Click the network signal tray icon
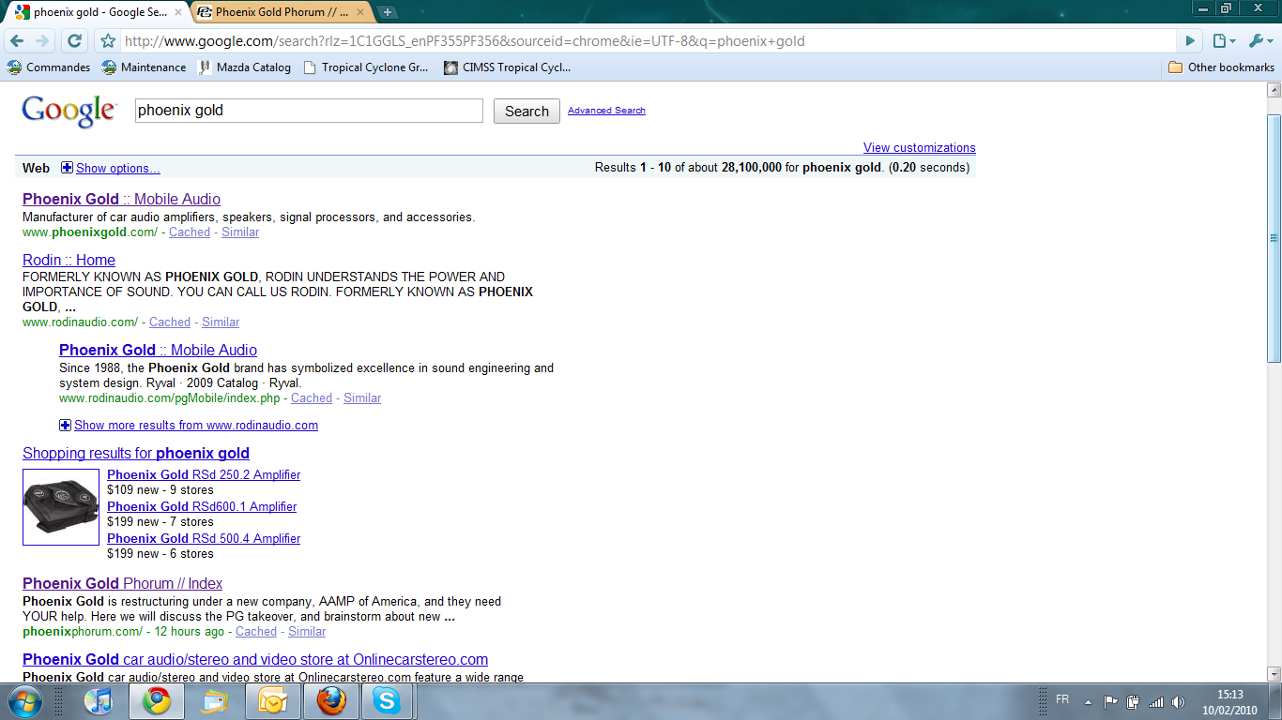 1156,701
